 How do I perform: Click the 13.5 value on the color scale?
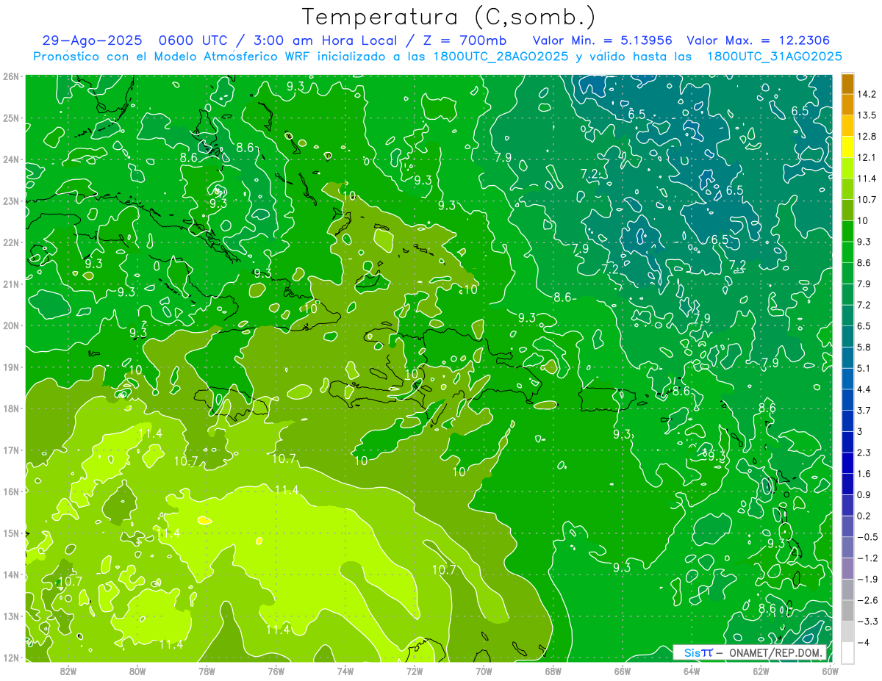867,115
